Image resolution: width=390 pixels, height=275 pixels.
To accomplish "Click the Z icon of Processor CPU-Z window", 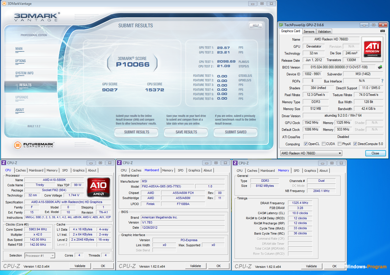I will click(x=4, y=163).
